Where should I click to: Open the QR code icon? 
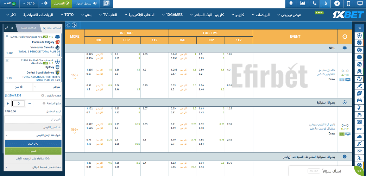(x=106, y=4)
